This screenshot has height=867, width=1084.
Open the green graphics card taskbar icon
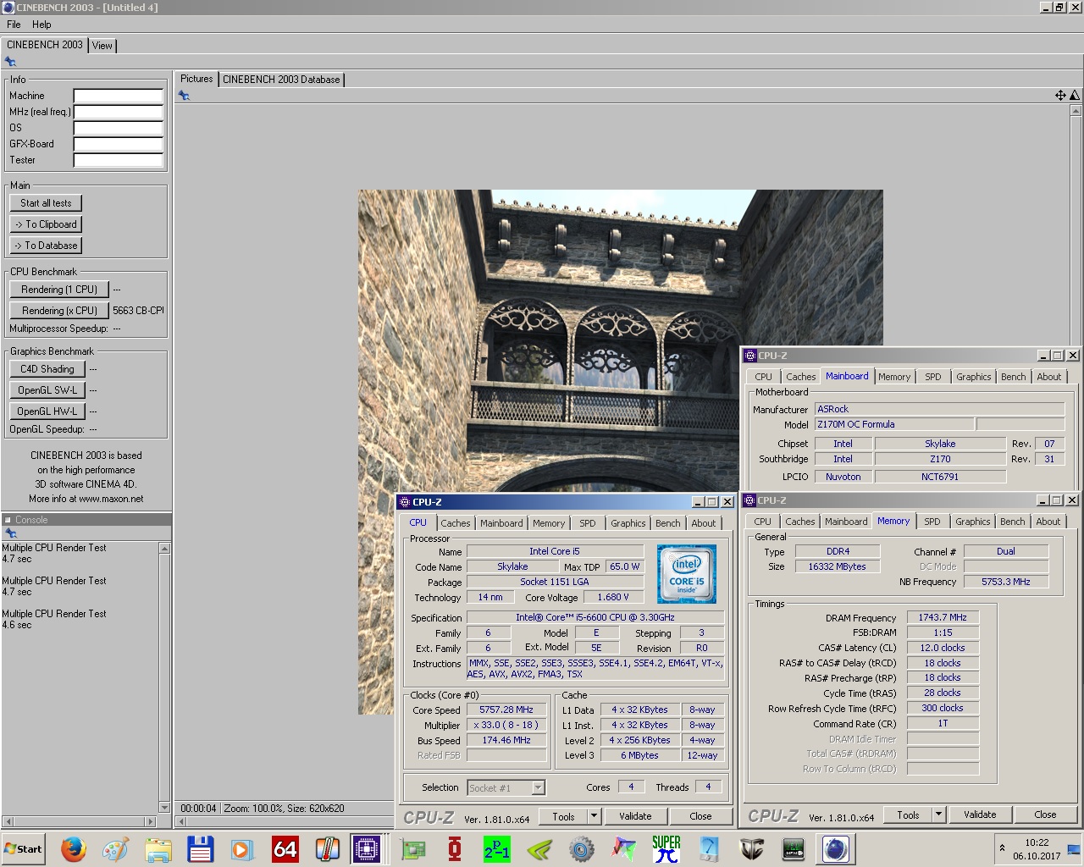tap(412, 848)
